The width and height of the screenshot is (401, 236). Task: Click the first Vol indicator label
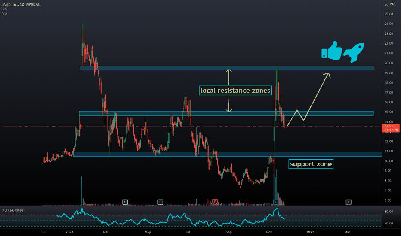point(5,9)
